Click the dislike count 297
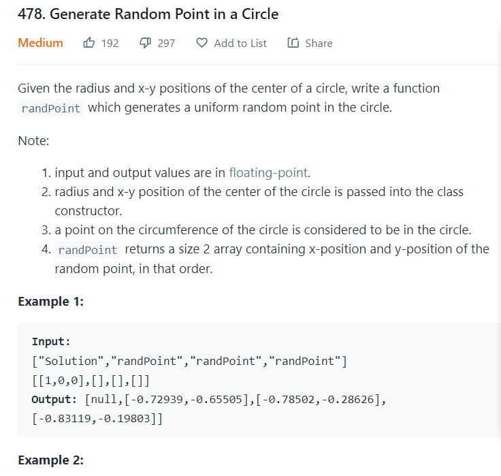 point(166,43)
